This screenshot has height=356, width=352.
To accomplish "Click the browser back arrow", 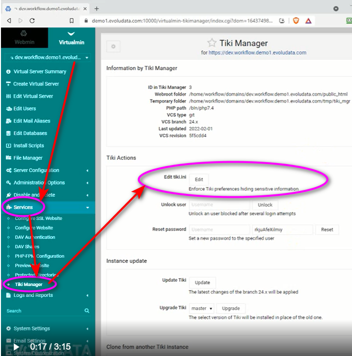I will point(9,21).
